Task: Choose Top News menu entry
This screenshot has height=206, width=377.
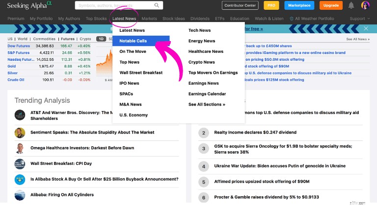Action: [130, 62]
